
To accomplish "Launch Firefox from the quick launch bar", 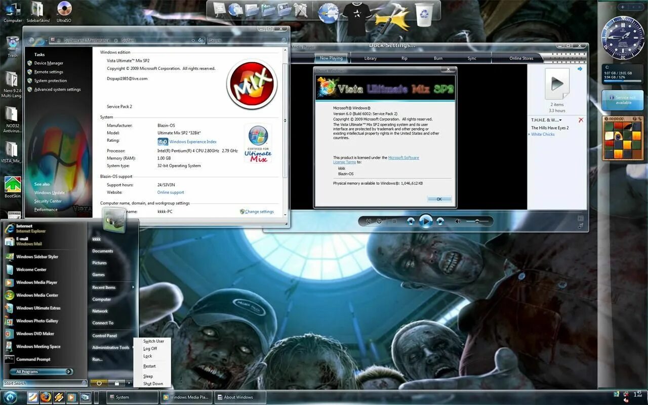I will coord(46,397).
